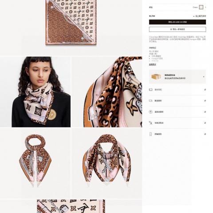Click the care service icon above the phone icon
Viewport: 213px width, 213px height.
pos(150,123)
